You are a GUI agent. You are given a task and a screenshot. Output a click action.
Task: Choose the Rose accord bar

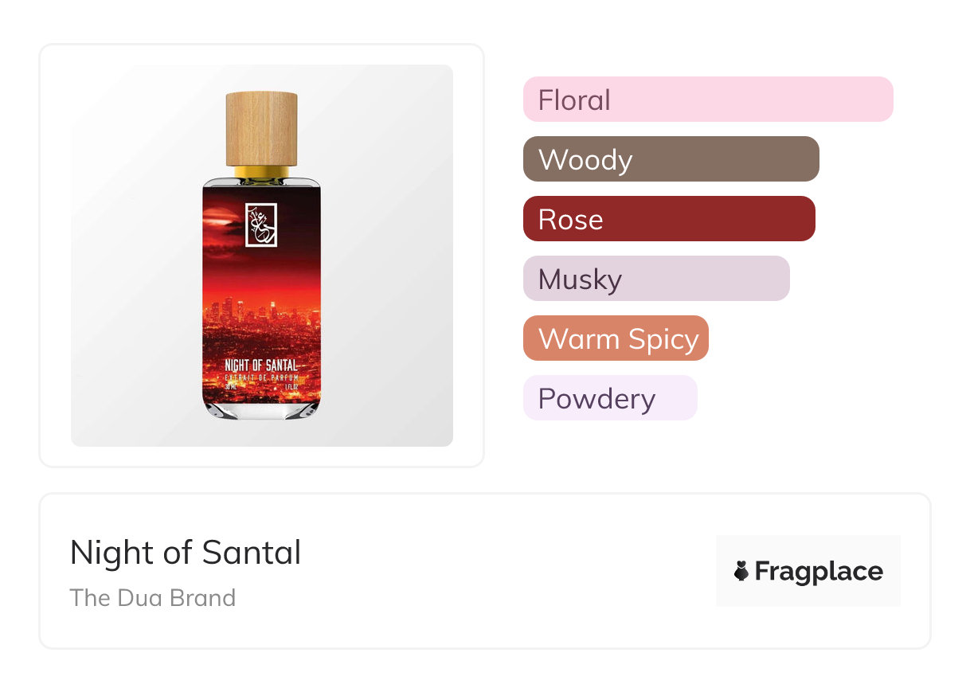(669, 219)
